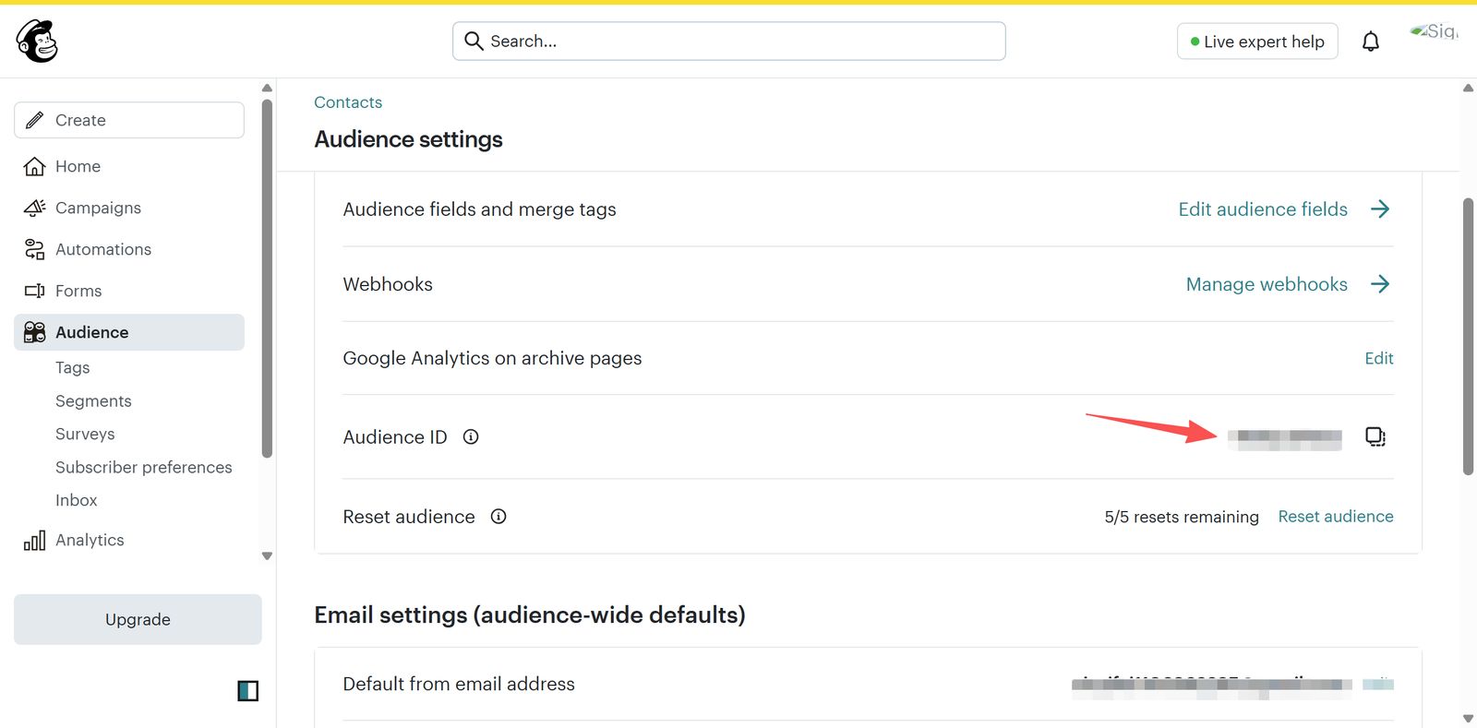Click the main page vertical scrollbar
Image resolution: width=1477 pixels, height=728 pixels.
point(1468,337)
